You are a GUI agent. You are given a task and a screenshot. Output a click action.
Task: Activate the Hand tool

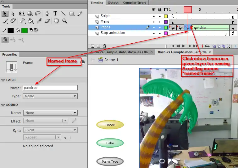[x=56, y=21]
